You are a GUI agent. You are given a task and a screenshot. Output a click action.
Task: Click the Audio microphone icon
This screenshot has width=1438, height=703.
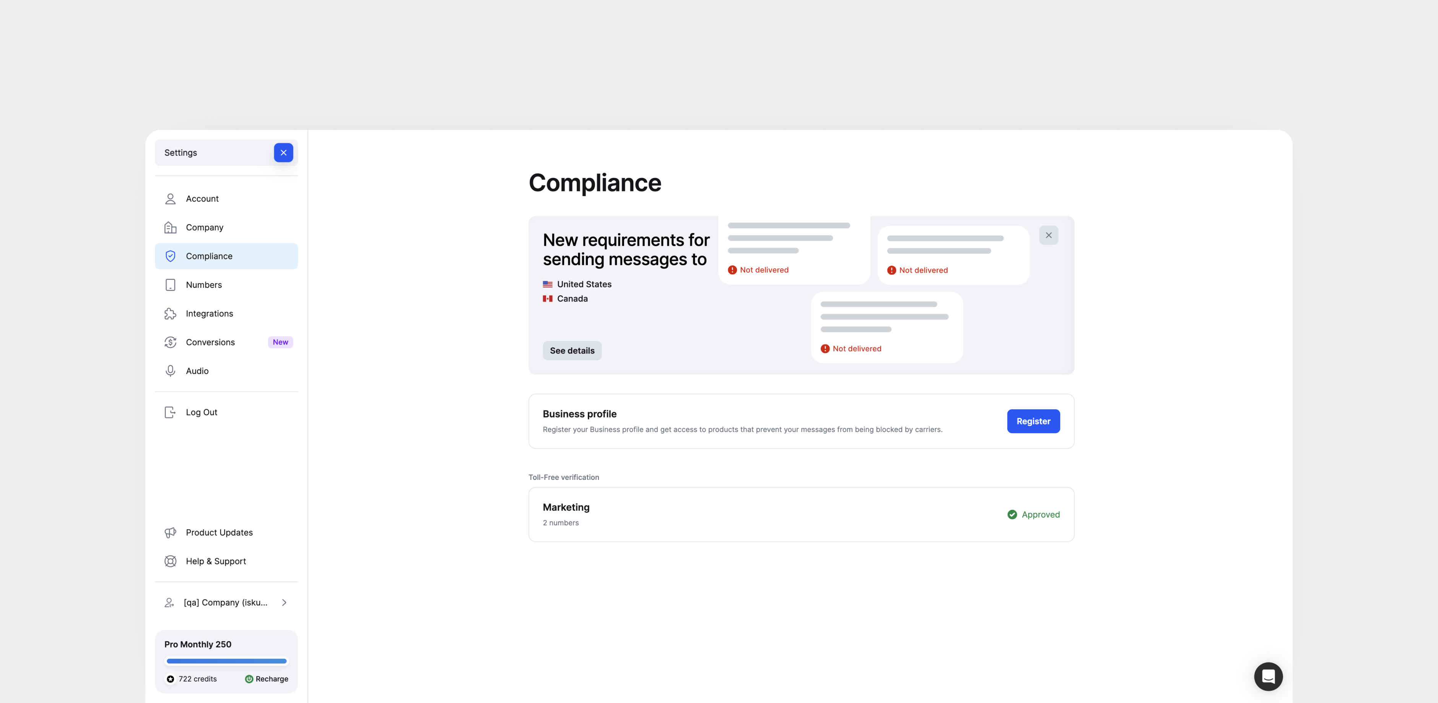[x=170, y=371]
